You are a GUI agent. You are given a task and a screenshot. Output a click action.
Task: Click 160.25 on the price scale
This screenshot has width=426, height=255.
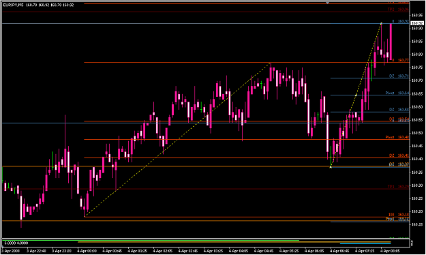[417, 198]
